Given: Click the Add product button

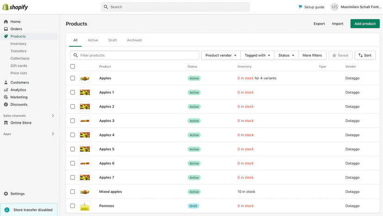Looking at the screenshot, I should [x=365, y=24].
